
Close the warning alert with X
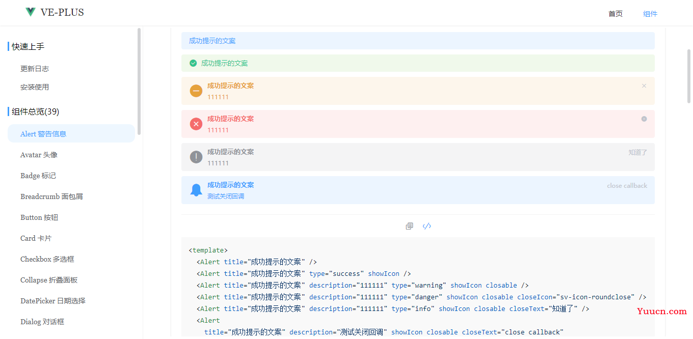pyautogui.click(x=644, y=86)
